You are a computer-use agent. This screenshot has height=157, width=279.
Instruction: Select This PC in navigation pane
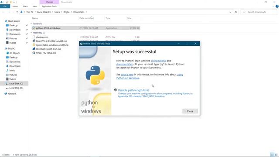11,48
